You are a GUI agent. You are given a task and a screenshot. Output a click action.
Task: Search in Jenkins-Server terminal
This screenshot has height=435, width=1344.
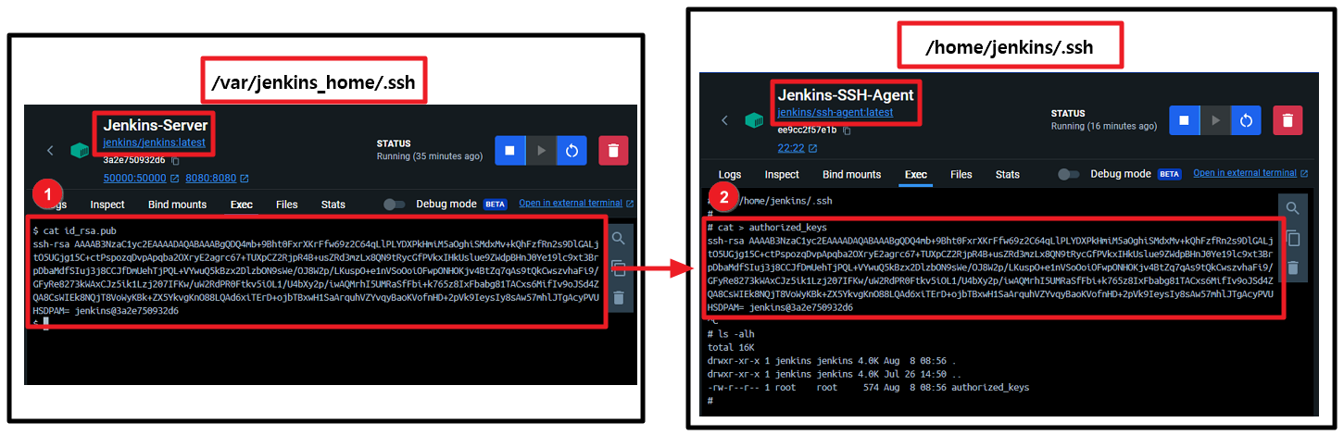click(619, 239)
